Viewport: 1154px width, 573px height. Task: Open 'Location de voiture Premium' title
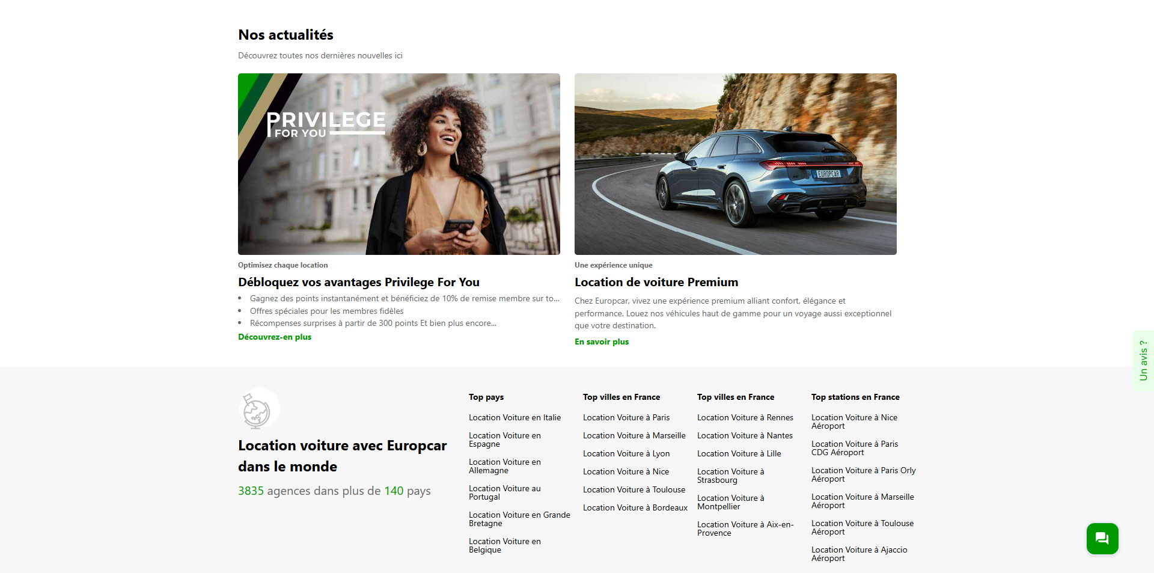656,282
